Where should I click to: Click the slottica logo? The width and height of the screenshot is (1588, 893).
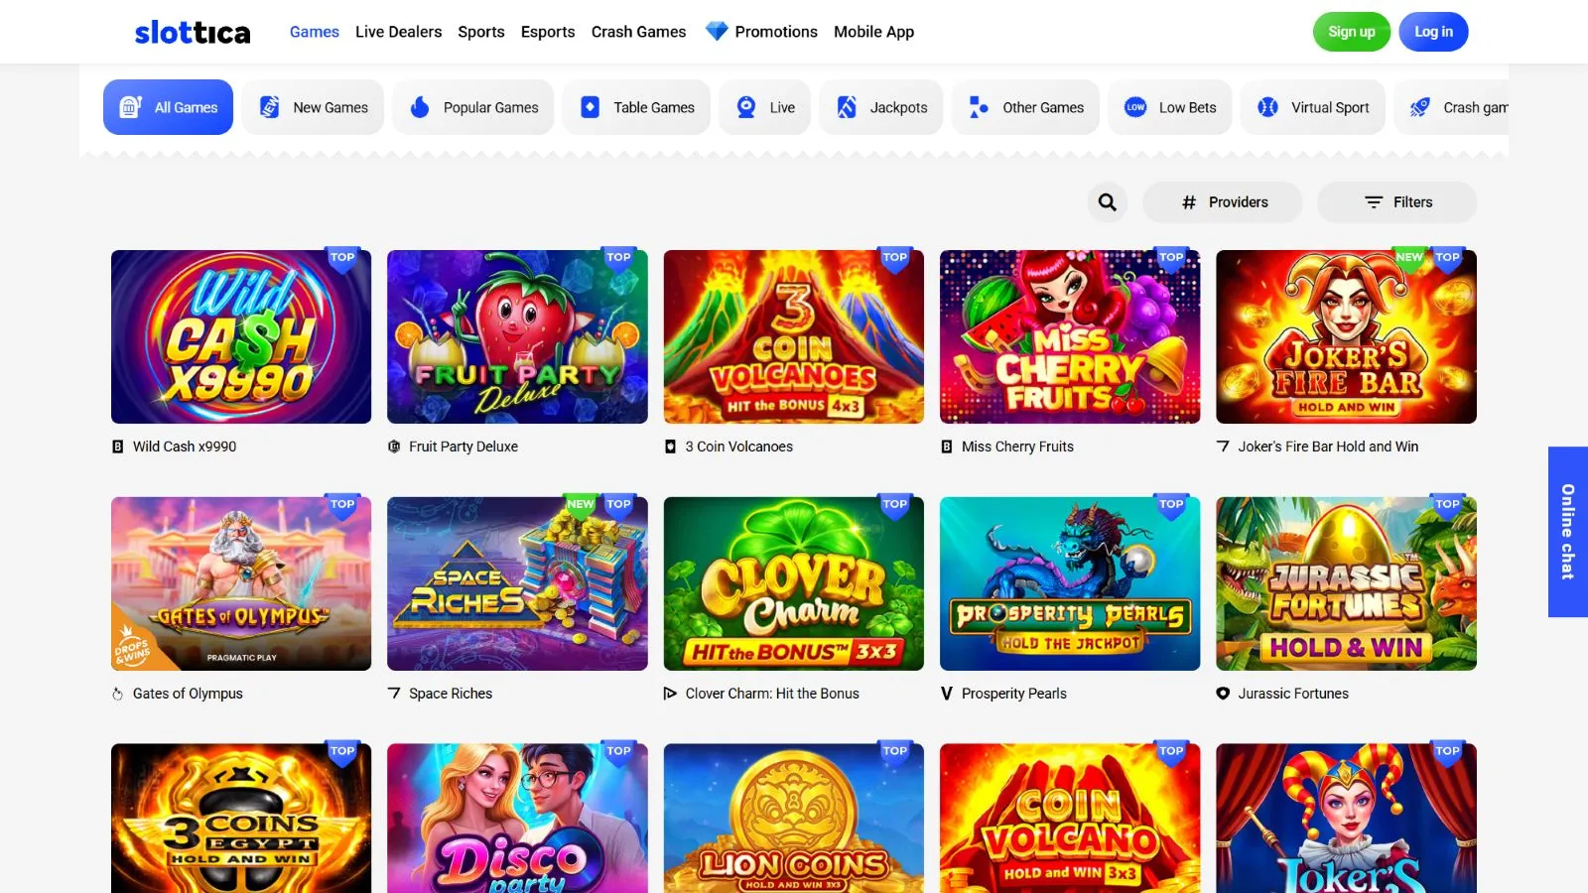pyautogui.click(x=193, y=32)
